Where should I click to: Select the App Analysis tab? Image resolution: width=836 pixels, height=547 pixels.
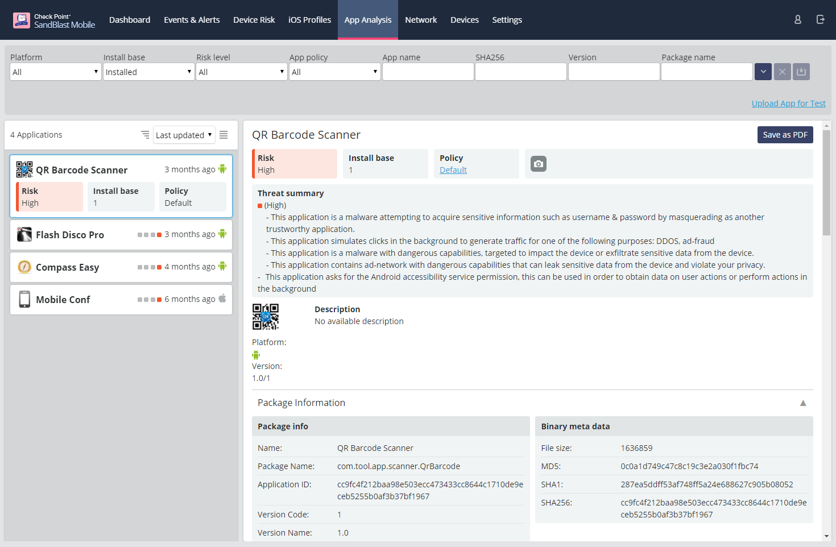tap(368, 20)
